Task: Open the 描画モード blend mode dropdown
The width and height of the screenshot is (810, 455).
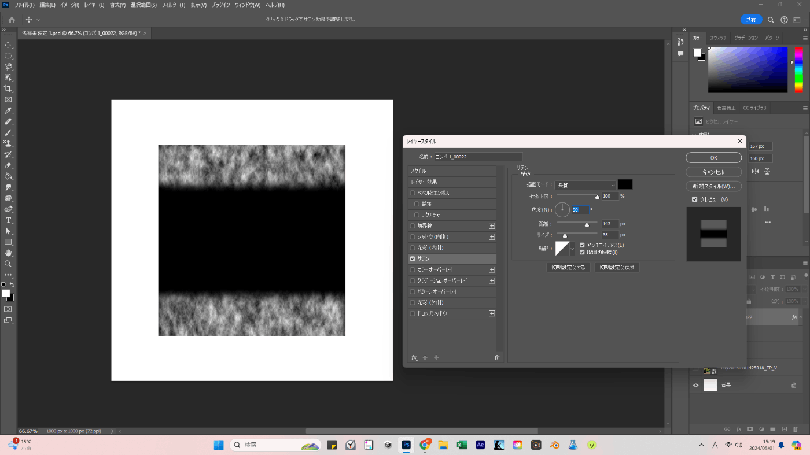Action: tap(586, 185)
